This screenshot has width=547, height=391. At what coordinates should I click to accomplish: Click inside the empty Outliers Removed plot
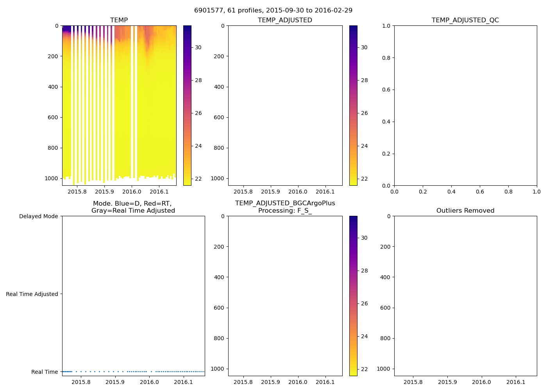coord(465,296)
